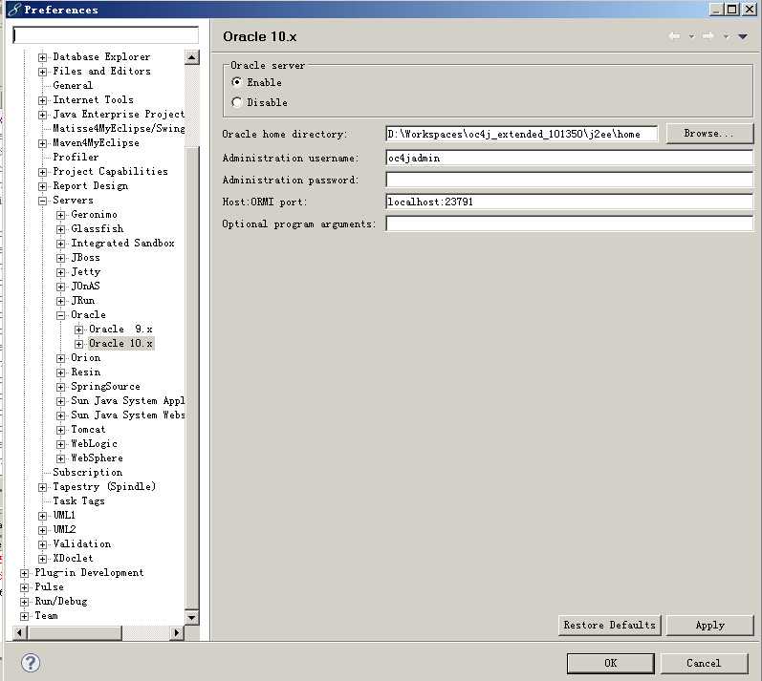This screenshot has width=762, height=681.
Task: Expand the Oracle 9.x node
Action: point(78,330)
